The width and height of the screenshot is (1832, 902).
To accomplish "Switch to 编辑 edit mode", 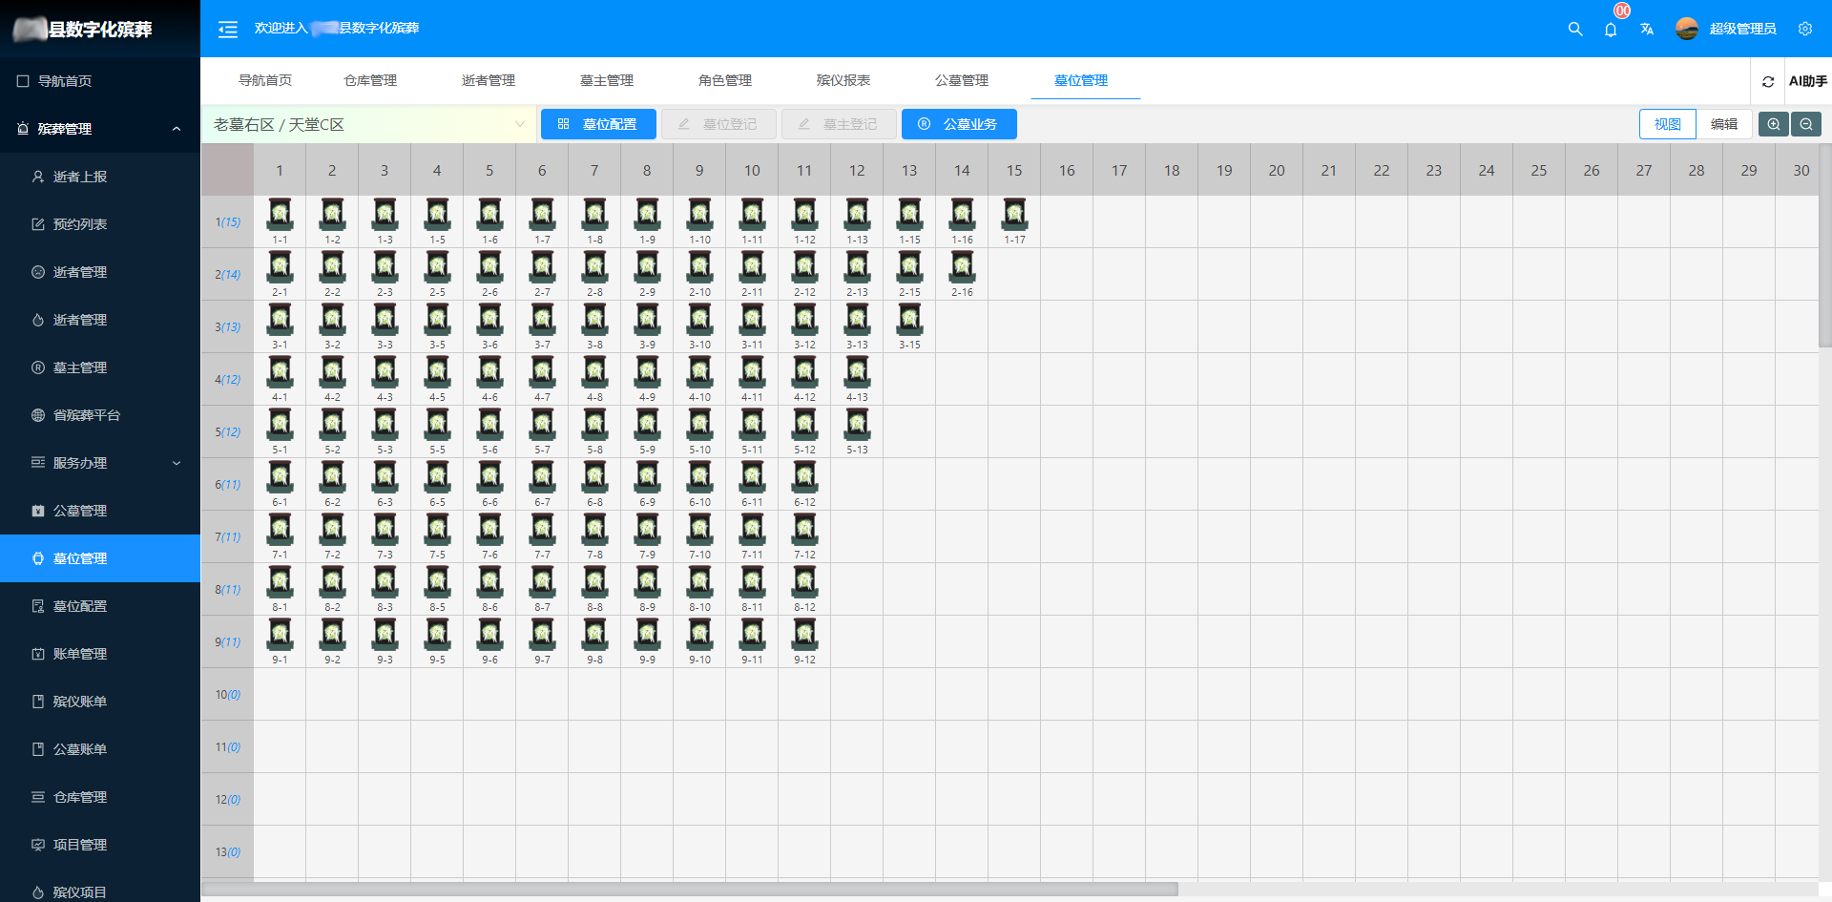I will point(1723,124).
